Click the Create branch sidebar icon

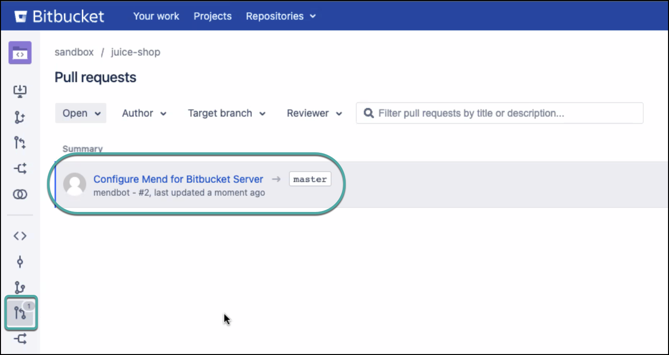(20, 117)
